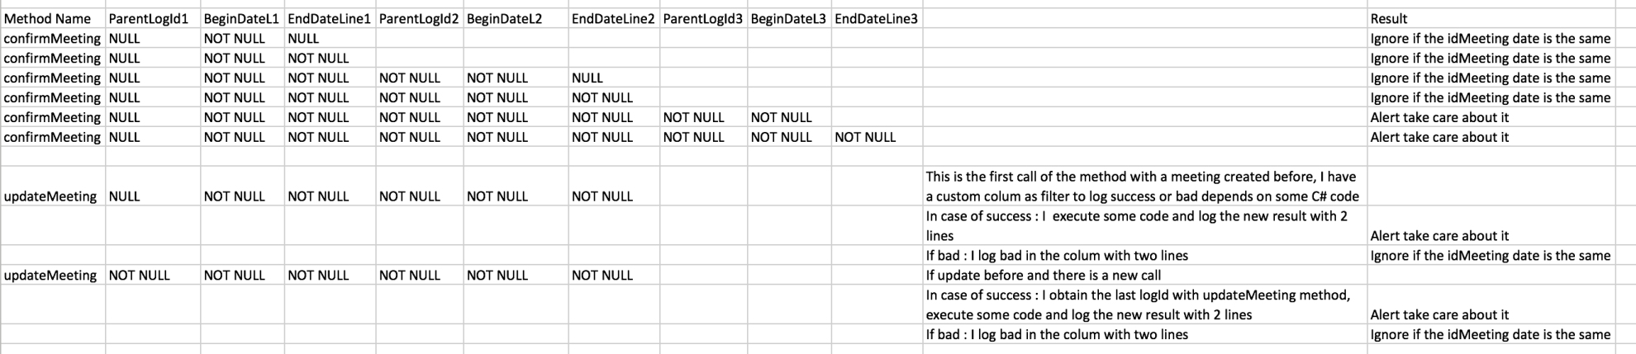
Task: Click the "EndDateLine1" header cell
Action: (329, 19)
